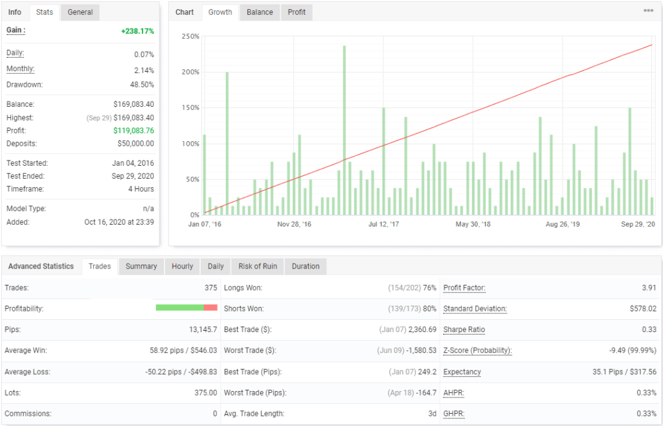View the Daily statistics tab

(215, 266)
